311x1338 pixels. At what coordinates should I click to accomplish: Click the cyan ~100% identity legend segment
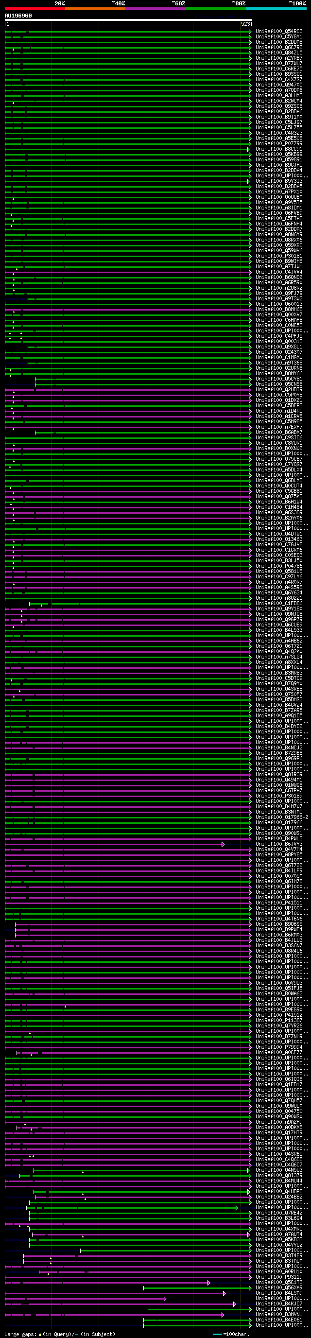pyautogui.click(x=276, y=9)
